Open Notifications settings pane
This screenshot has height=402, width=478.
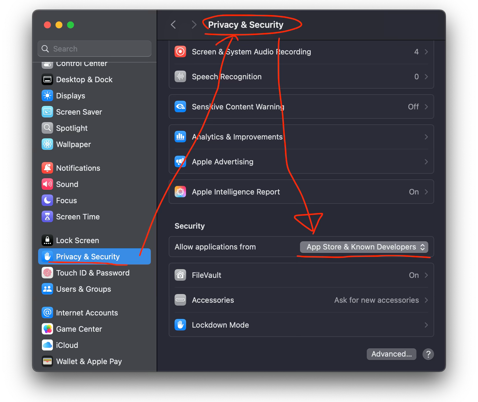(95, 168)
